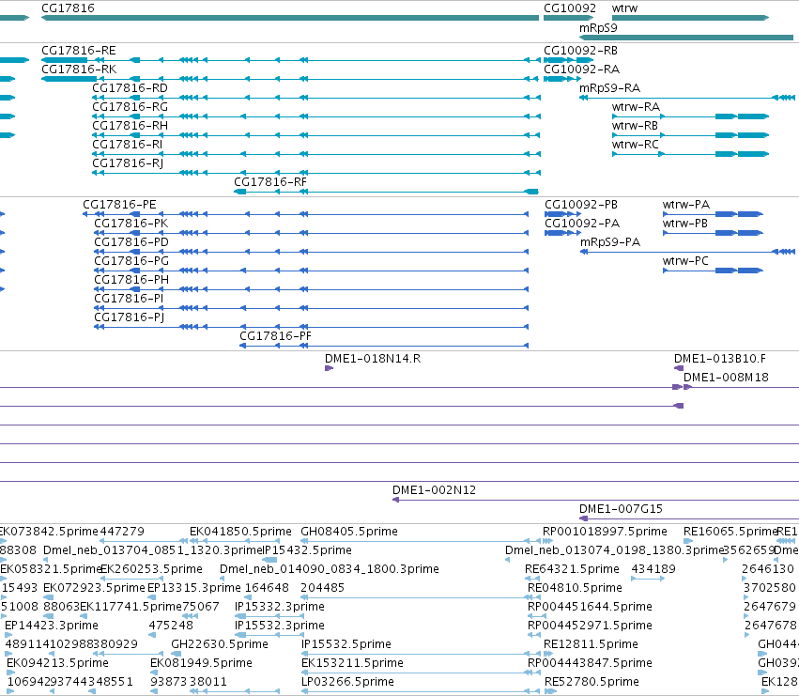
Task: Click the wtrw gene label
Action: 624,8
